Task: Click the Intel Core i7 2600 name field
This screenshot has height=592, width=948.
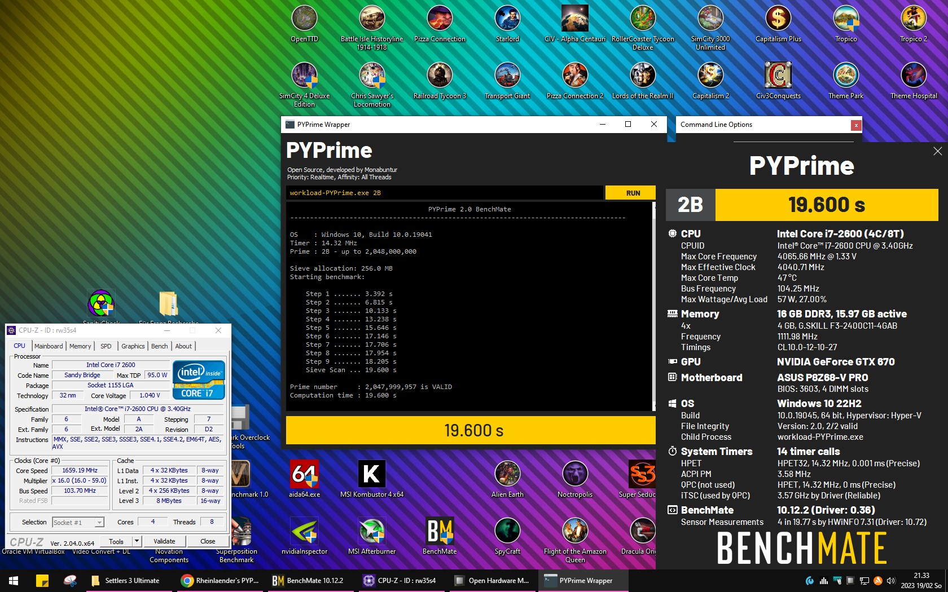Action: [111, 365]
